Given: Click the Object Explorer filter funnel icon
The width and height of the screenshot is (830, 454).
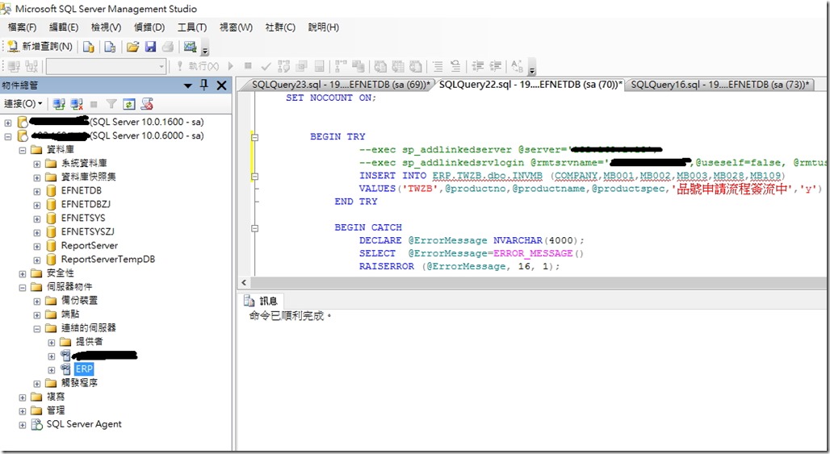Looking at the screenshot, I should 111,104.
